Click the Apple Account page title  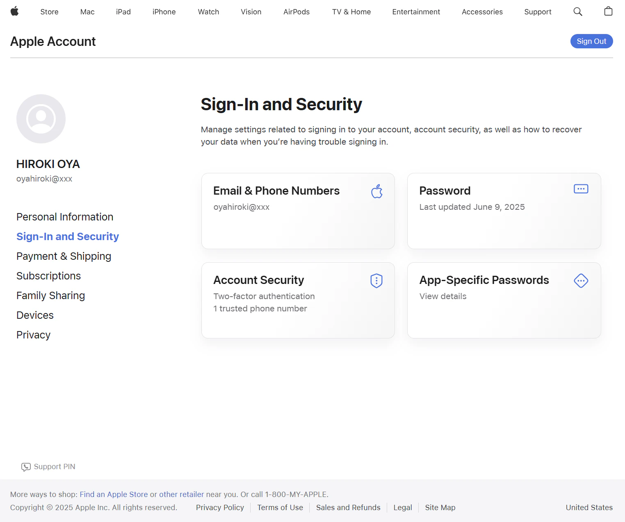[53, 41]
